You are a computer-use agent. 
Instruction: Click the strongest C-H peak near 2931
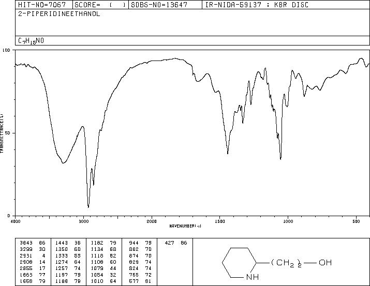point(88,207)
